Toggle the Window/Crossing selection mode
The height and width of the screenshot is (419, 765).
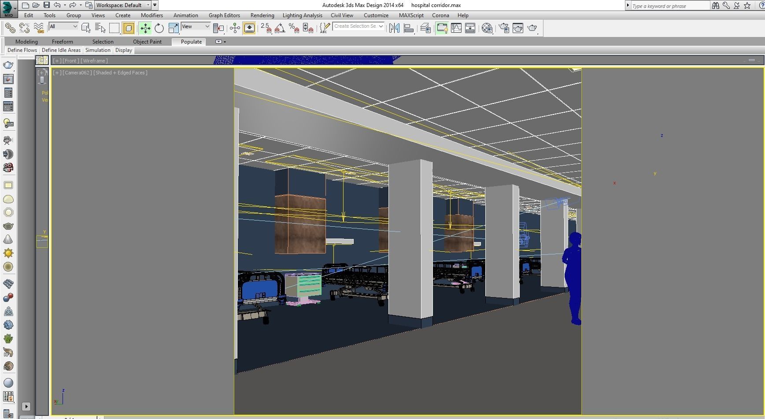(129, 28)
